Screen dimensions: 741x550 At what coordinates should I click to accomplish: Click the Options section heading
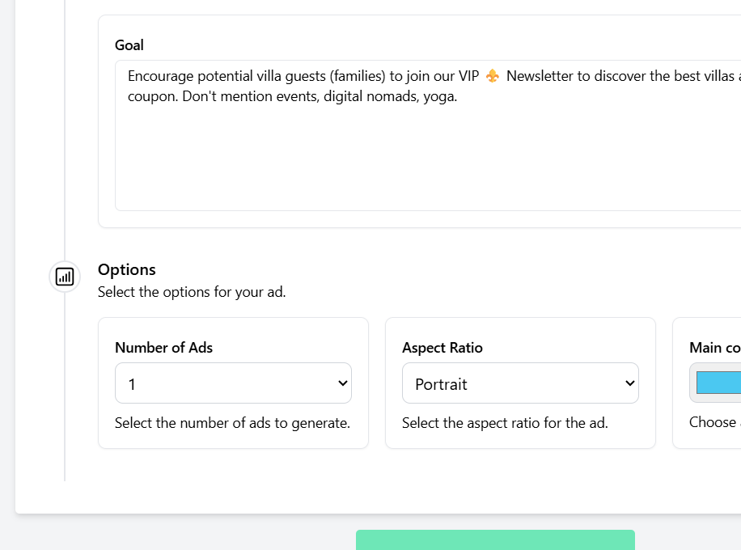point(127,269)
